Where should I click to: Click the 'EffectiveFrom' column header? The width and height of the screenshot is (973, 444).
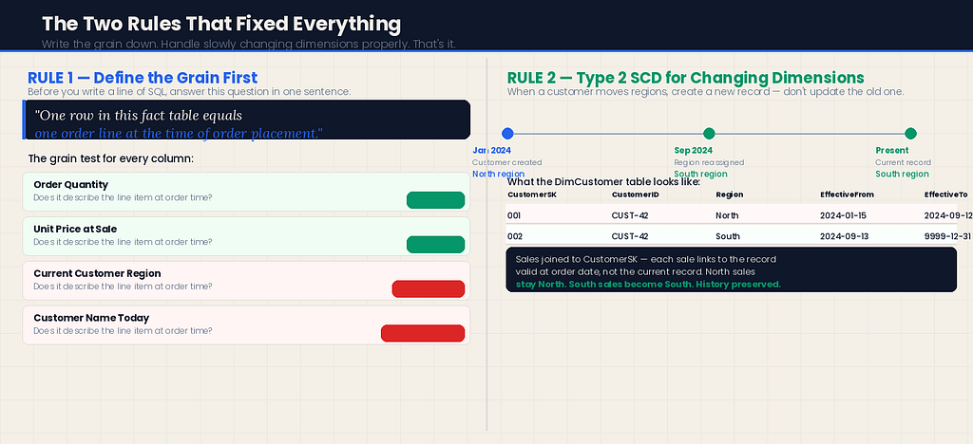pyautogui.click(x=847, y=194)
